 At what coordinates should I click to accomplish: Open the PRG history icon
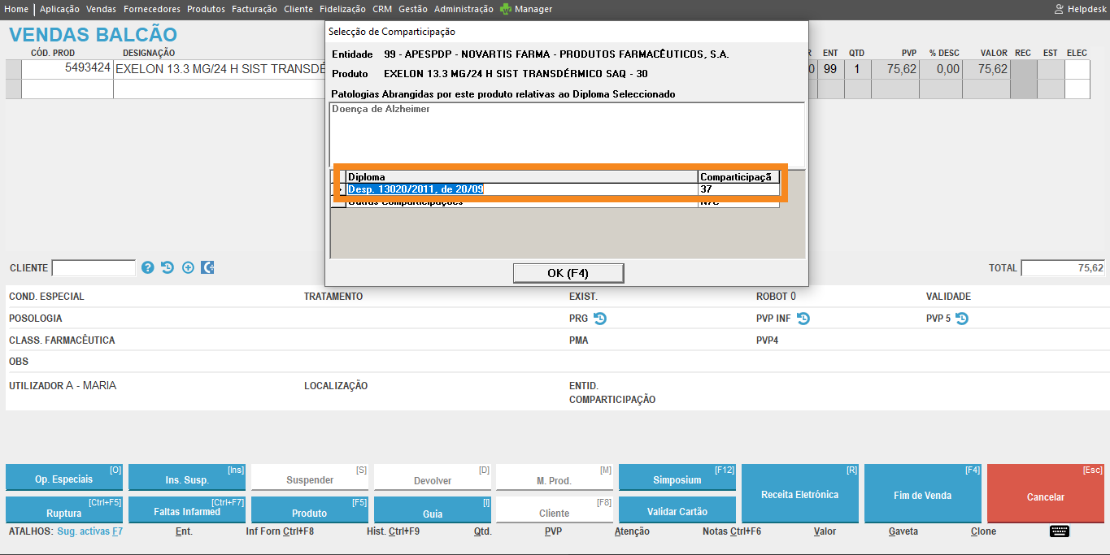coord(600,319)
